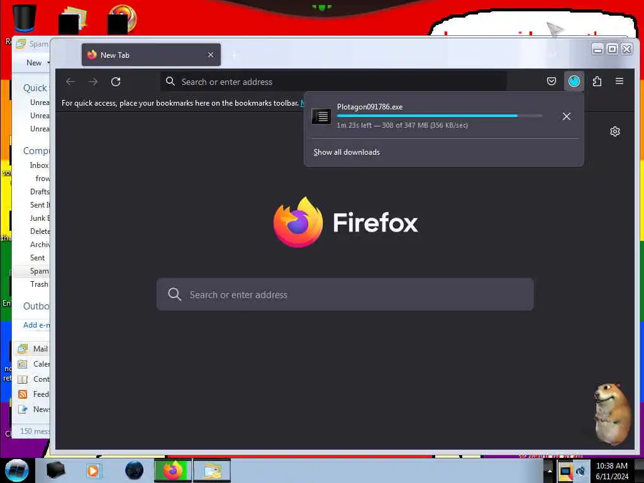Select Trash folder in mail window
This screenshot has width=644, height=483.
pyautogui.click(x=39, y=284)
